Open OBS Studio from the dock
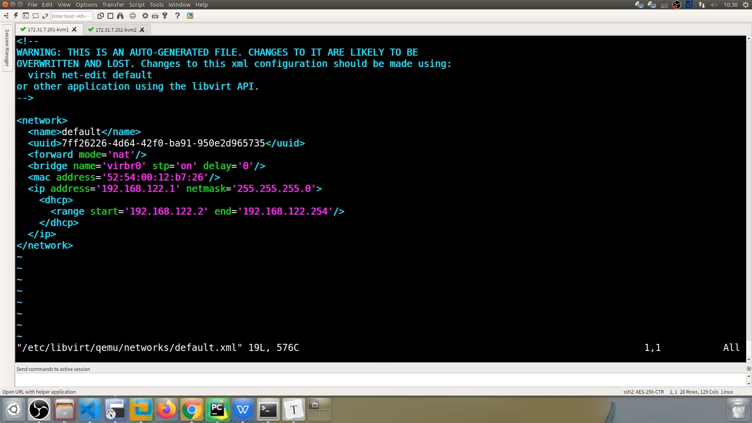 [x=39, y=410]
